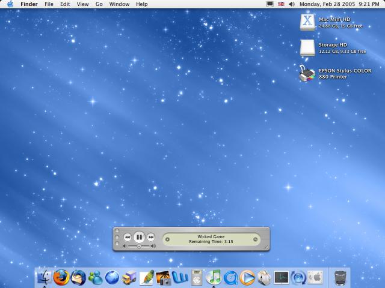Viewport: 385px width, 288px height.
Task: Open the Apple menu
Action: pyautogui.click(x=10, y=4)
